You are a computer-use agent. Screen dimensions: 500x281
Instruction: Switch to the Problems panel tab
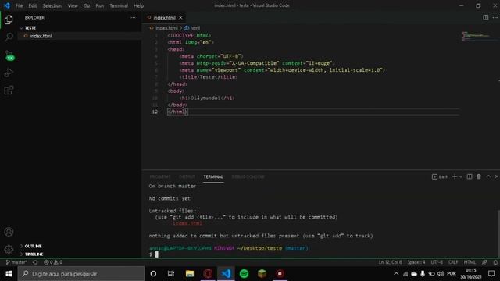(160, 177)
